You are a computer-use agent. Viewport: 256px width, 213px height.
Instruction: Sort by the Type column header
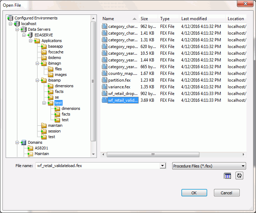point(169,19)
